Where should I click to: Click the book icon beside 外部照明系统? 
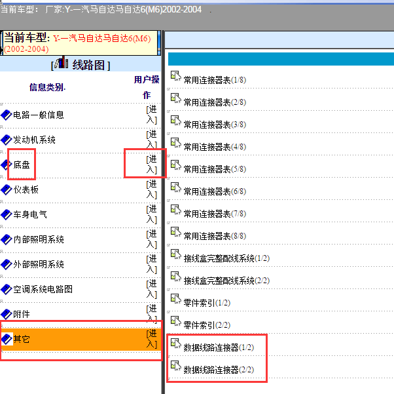point(7,264)
